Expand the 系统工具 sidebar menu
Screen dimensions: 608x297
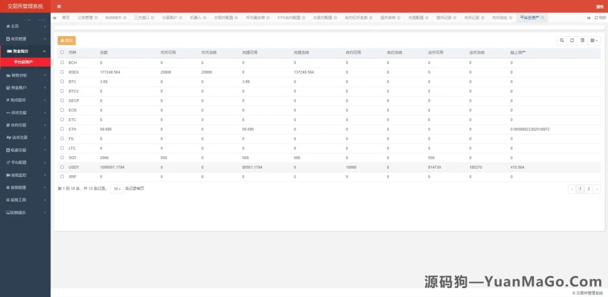pyautogui.click(x=25, y=200)
